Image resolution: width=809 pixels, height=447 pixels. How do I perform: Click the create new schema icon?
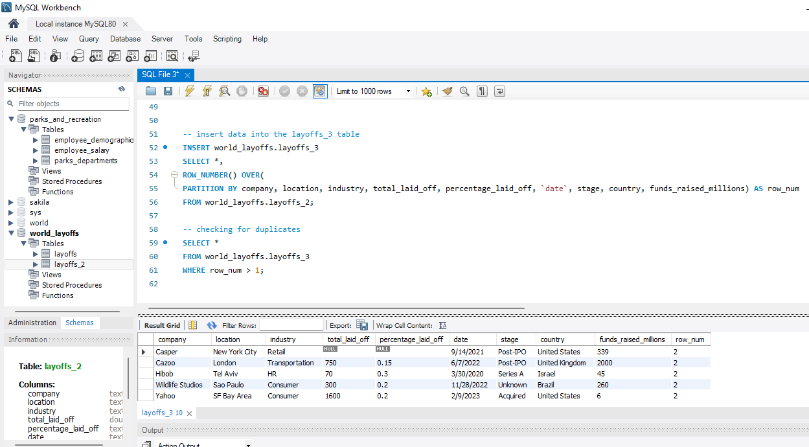click(x=78, y=56)
